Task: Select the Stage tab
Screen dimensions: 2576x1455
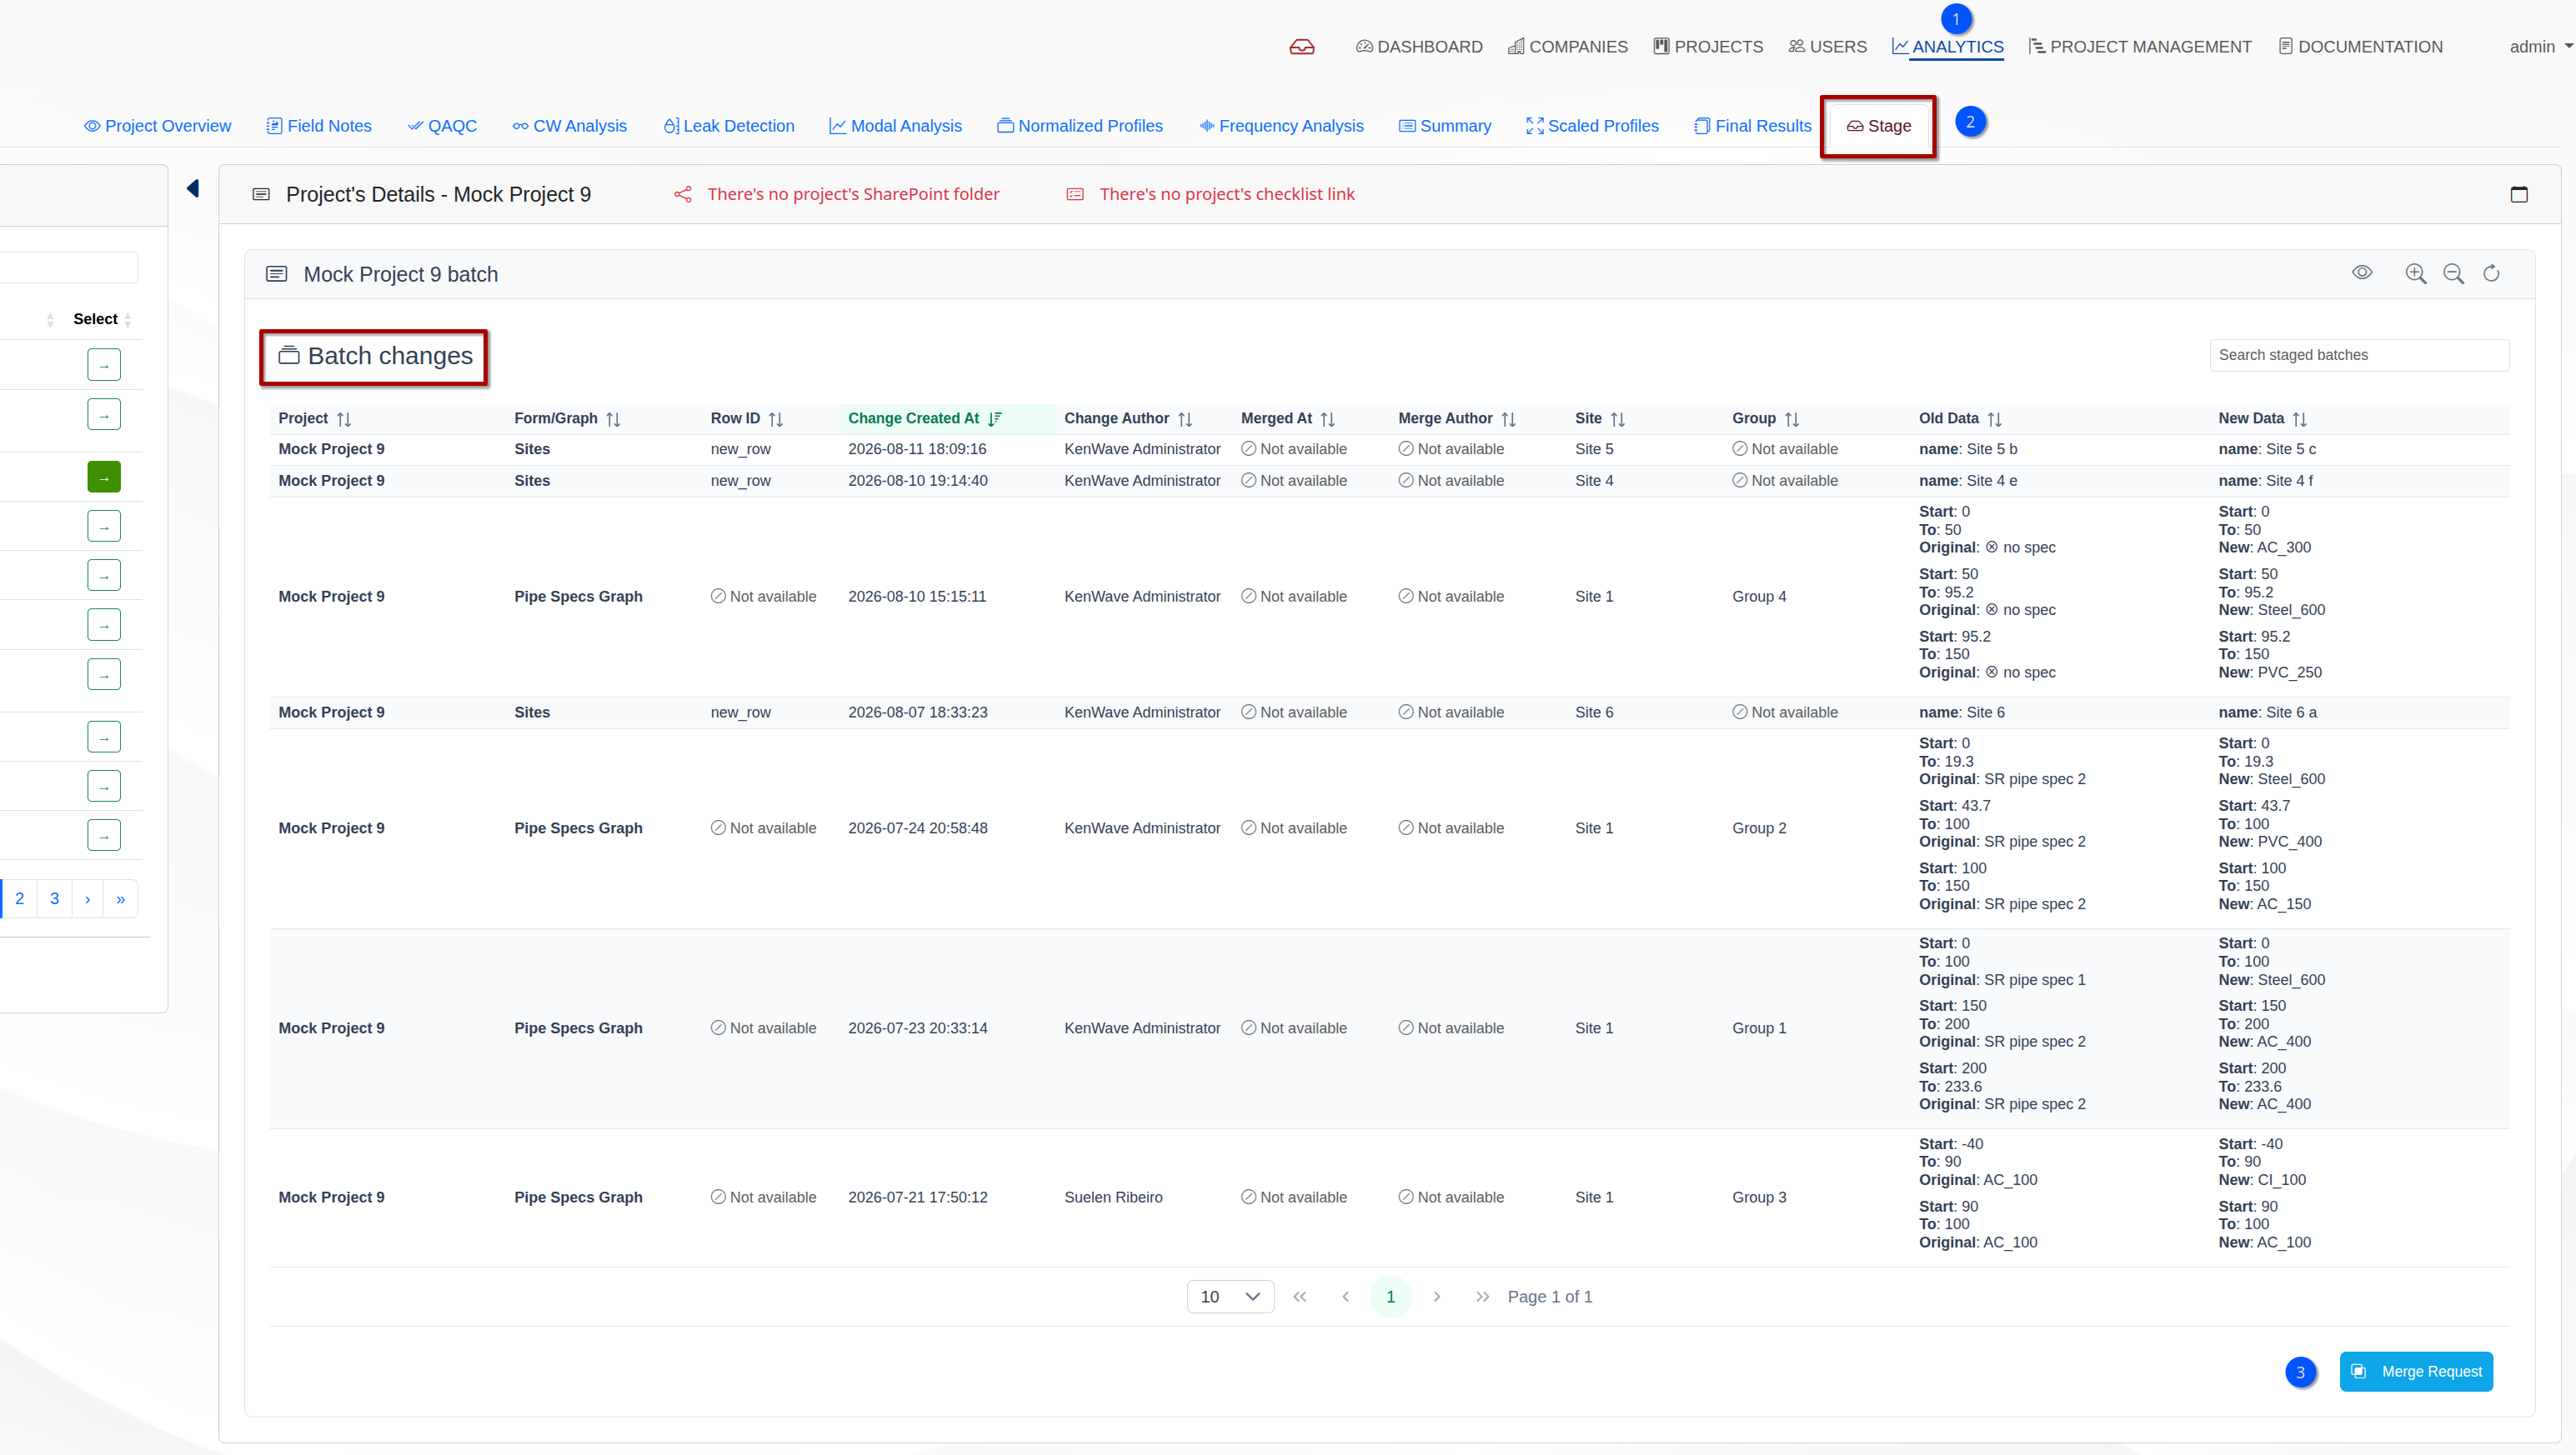Action: click(1878, 126)
